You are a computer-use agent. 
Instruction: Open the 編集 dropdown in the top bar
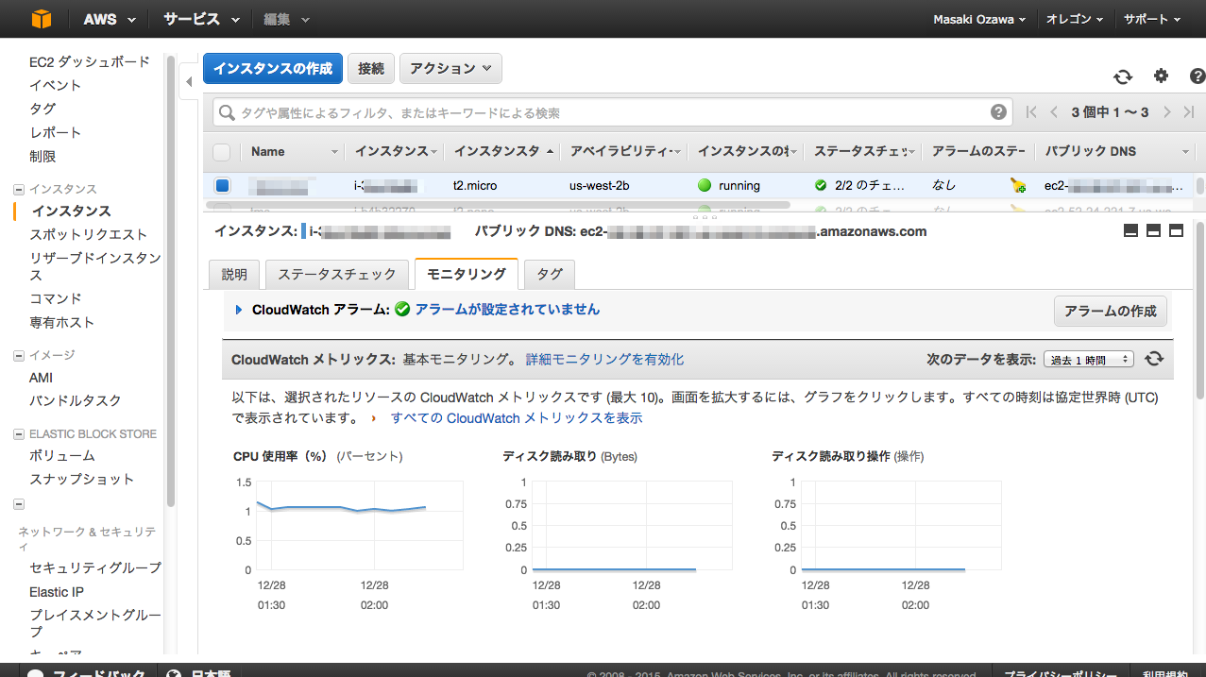[x=286, y=19]
